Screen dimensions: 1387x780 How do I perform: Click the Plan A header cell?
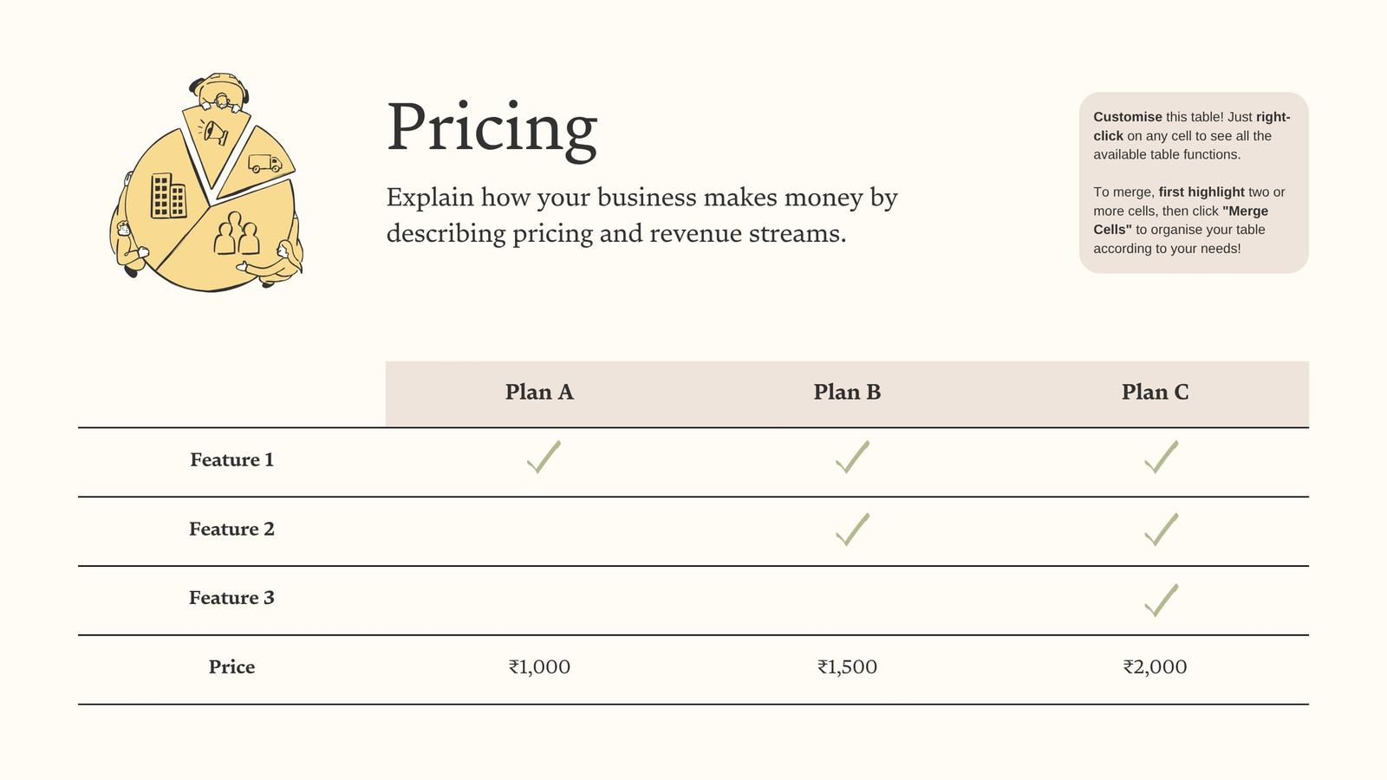[x=539, y=393]
